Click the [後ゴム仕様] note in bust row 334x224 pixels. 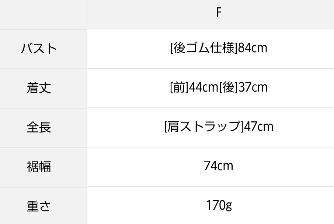click(x=204, y=48)
